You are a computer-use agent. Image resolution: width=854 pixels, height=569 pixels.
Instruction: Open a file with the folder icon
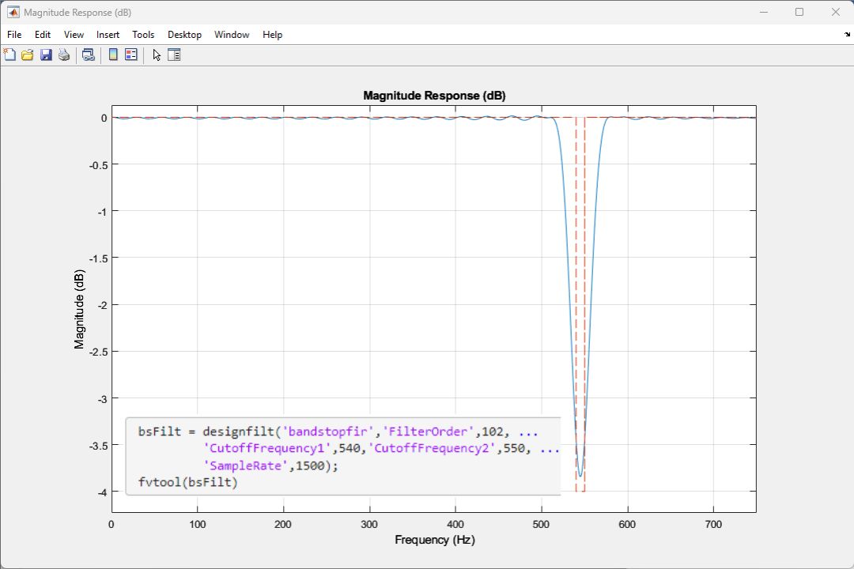(x=28, y=55)
